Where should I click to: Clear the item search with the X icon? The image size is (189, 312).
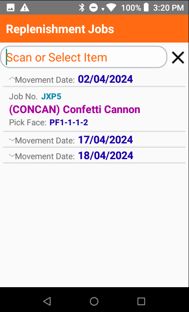pyautogui.click(x=178, y=58)
